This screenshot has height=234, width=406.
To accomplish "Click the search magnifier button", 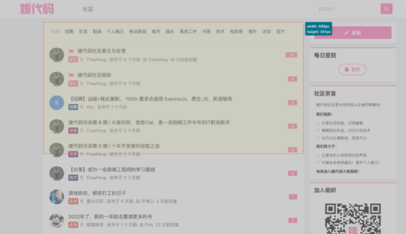I will click(x=386, y=9).
